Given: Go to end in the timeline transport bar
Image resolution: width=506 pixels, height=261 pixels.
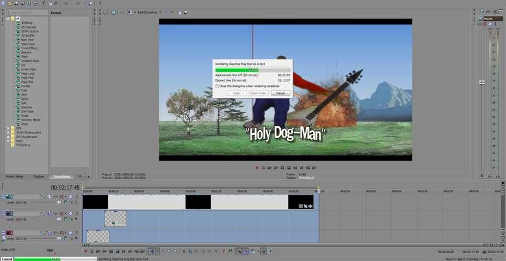Looking at the screenshot, I should pyautogui.click(x=130, y=251).
